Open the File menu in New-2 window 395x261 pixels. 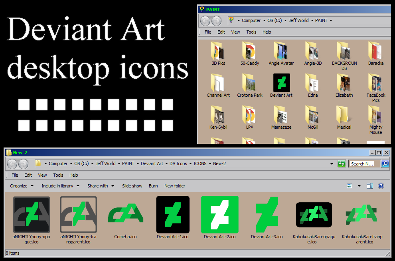(x=15, y=175)
